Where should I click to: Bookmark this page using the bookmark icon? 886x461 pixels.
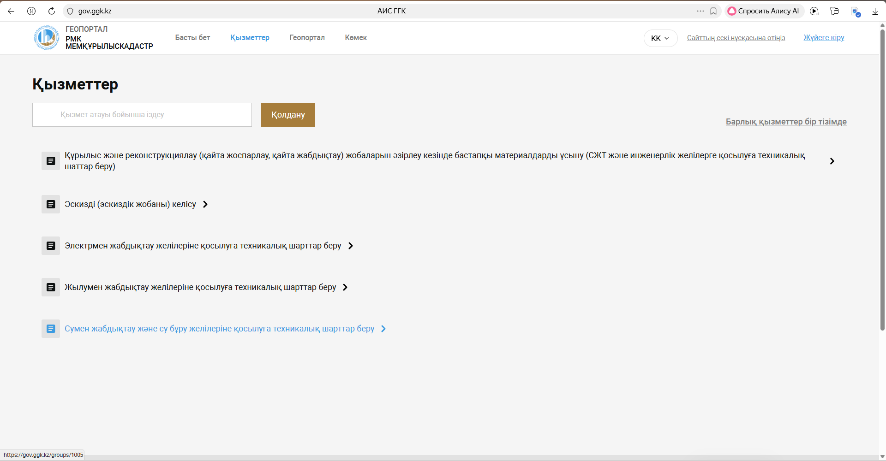coord(713,11)
